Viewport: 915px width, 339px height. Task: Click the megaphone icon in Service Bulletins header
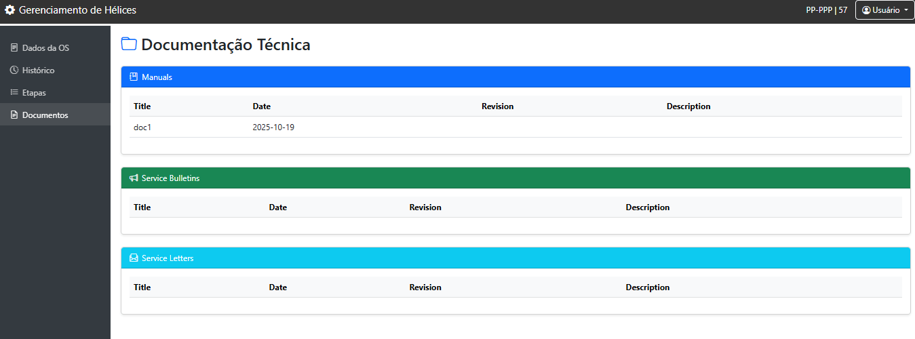tap(134, 178)
